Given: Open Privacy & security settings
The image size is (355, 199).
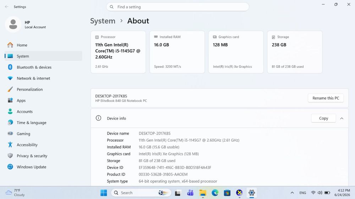Looking at the screenshot, I should (x=43, y=156).
